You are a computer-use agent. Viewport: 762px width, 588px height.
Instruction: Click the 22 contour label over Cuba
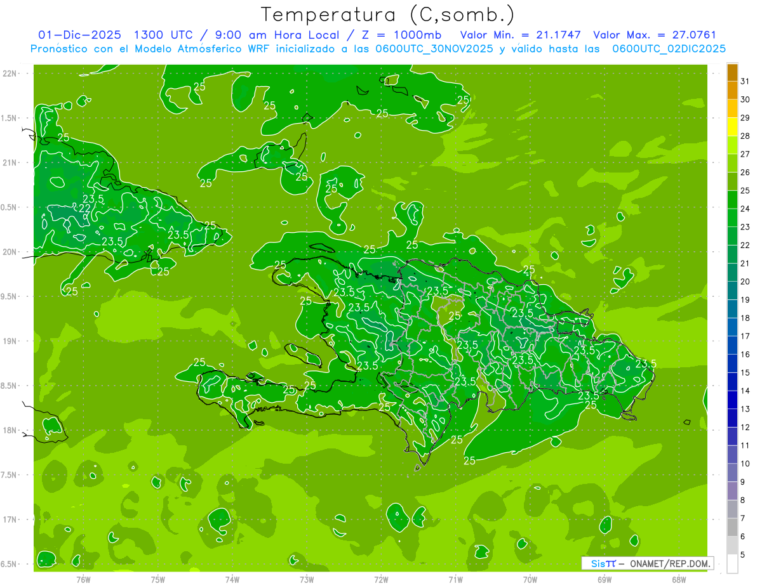(84, 208)
